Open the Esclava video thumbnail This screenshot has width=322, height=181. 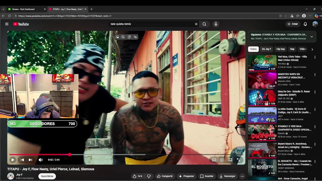click(262, 150)
